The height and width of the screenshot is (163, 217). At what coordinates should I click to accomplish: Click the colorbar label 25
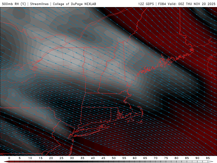62,158
